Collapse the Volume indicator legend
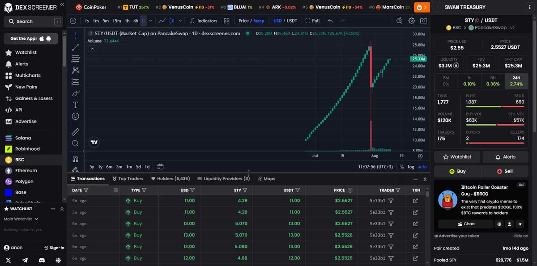Image resolution: width=537 pixels, height=266 pixels. [x=92, y=49]
